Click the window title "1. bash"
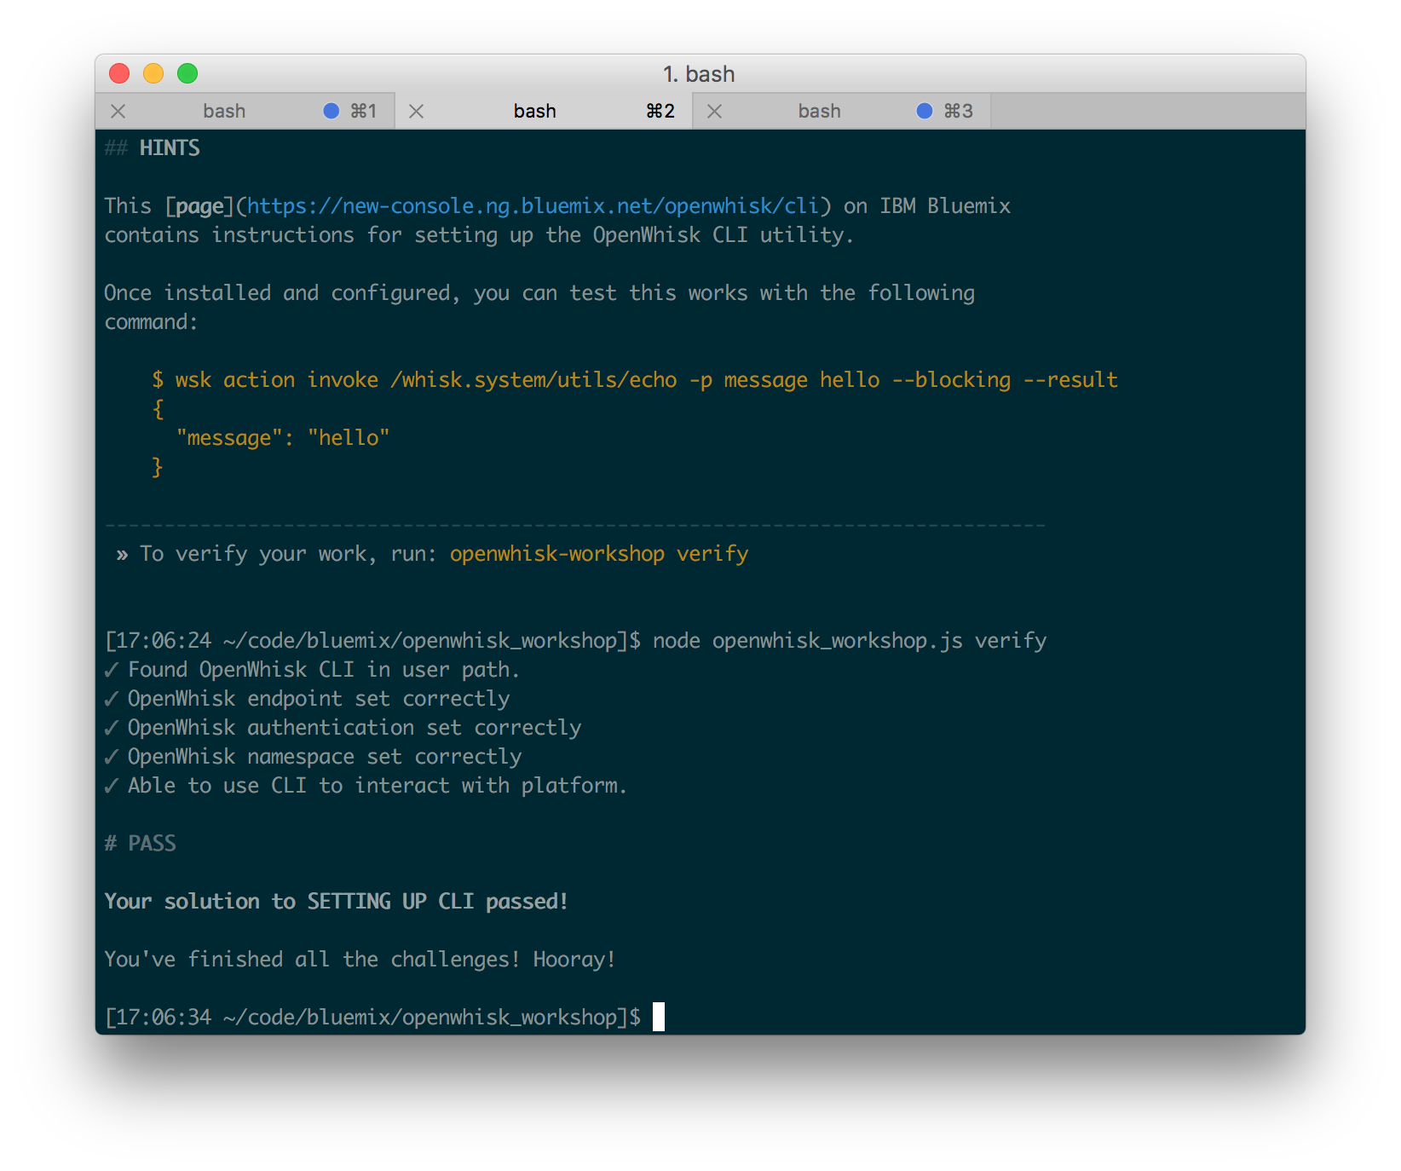Image resolution: width=1401 pixels, height=1171 pixels. (x=699, y=74)
